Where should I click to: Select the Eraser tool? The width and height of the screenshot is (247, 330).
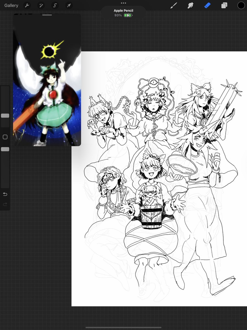[207, 5]
